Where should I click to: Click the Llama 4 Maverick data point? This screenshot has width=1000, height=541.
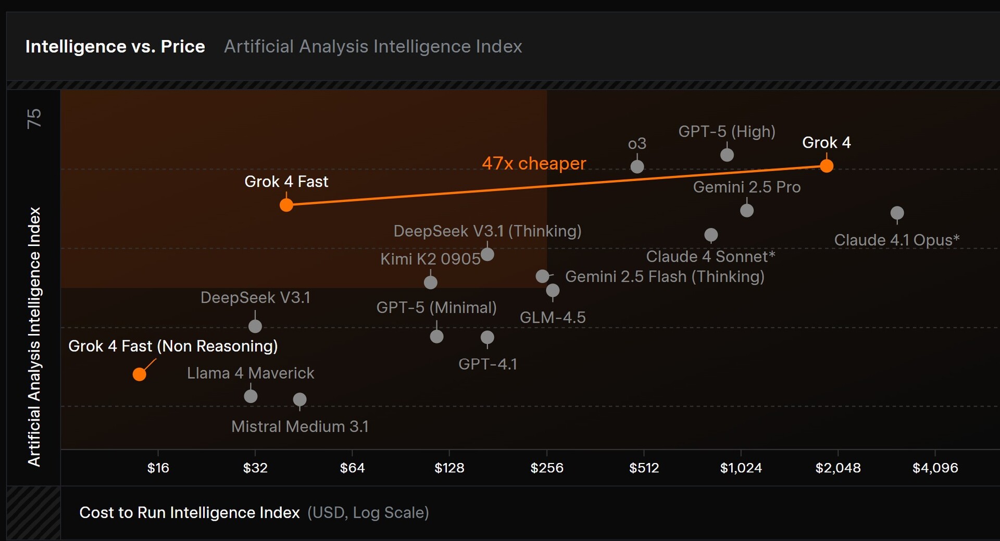(x=251, y=396)
